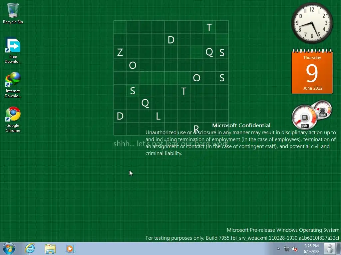
Task: Select the Free Download Manager shortcut
Action: pyautogui.click(x=13, y=50)
